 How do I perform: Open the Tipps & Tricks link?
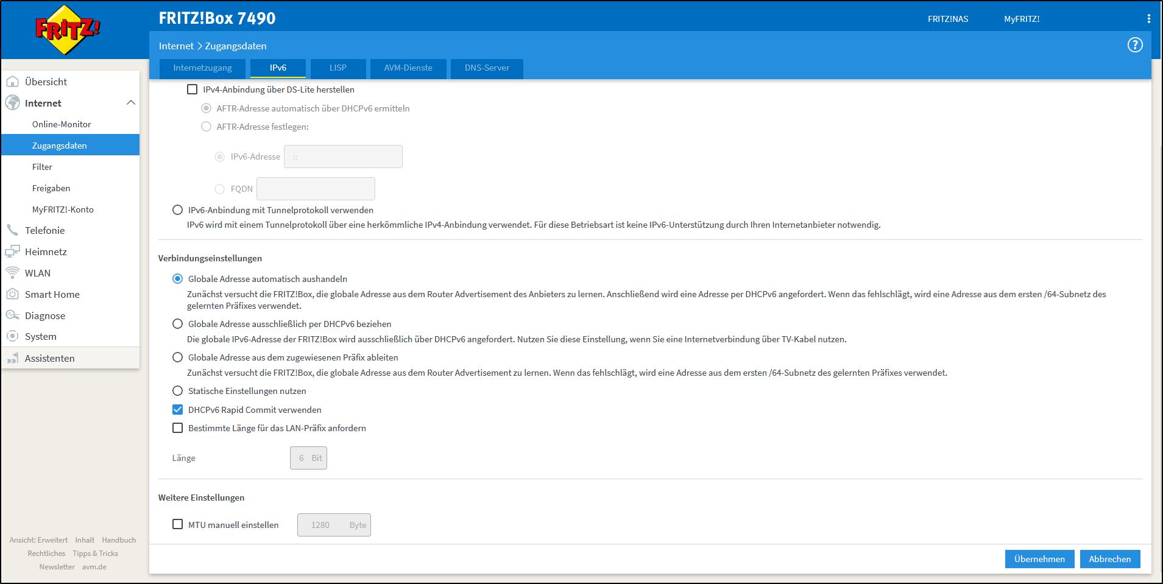[x=96, y=554]
